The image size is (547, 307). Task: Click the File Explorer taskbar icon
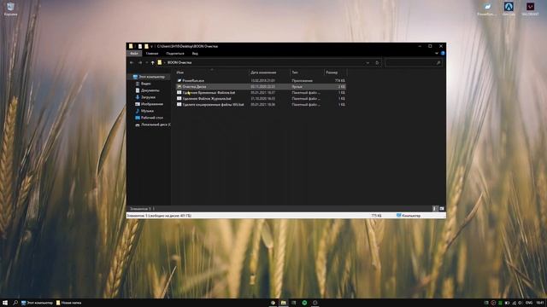[x=283, y=303]
